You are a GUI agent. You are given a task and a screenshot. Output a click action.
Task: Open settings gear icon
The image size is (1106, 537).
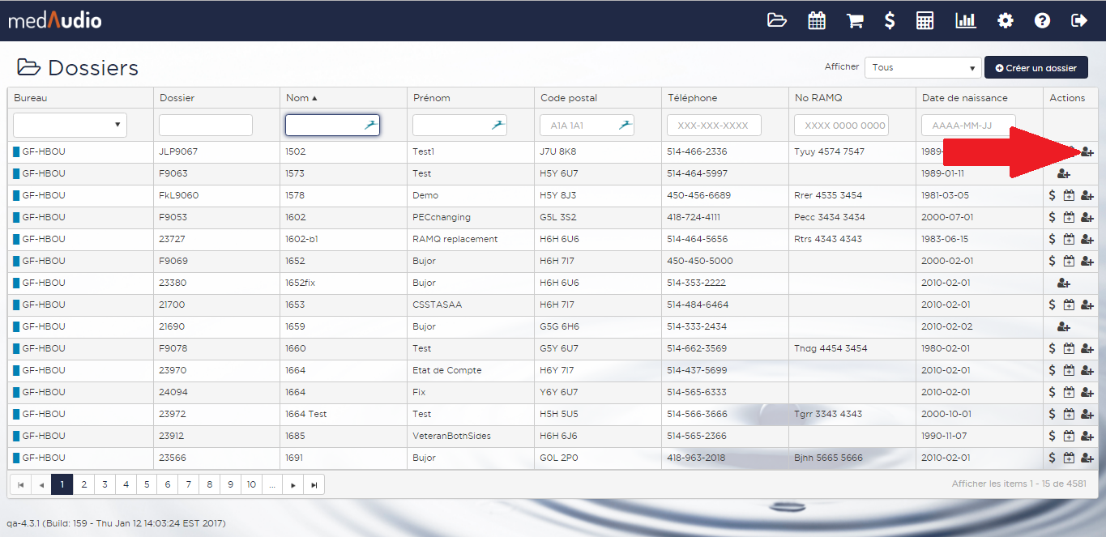click(x=1005, y=20)
